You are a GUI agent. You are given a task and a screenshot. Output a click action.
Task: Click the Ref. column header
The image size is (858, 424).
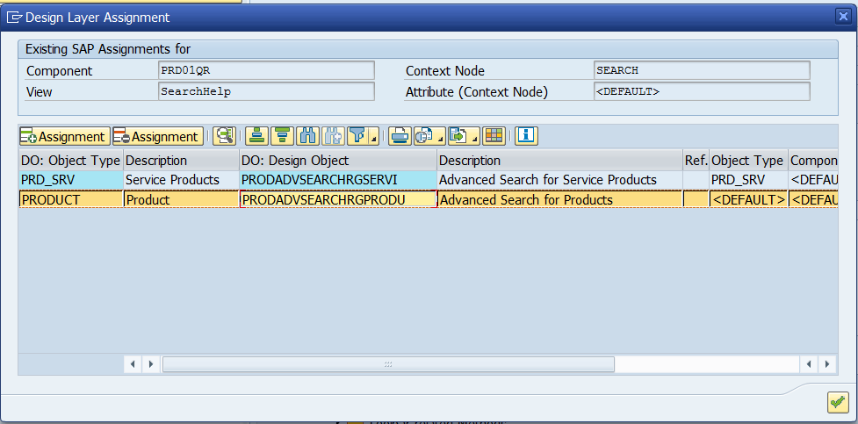pyautogui.click(x=696, y=161)
